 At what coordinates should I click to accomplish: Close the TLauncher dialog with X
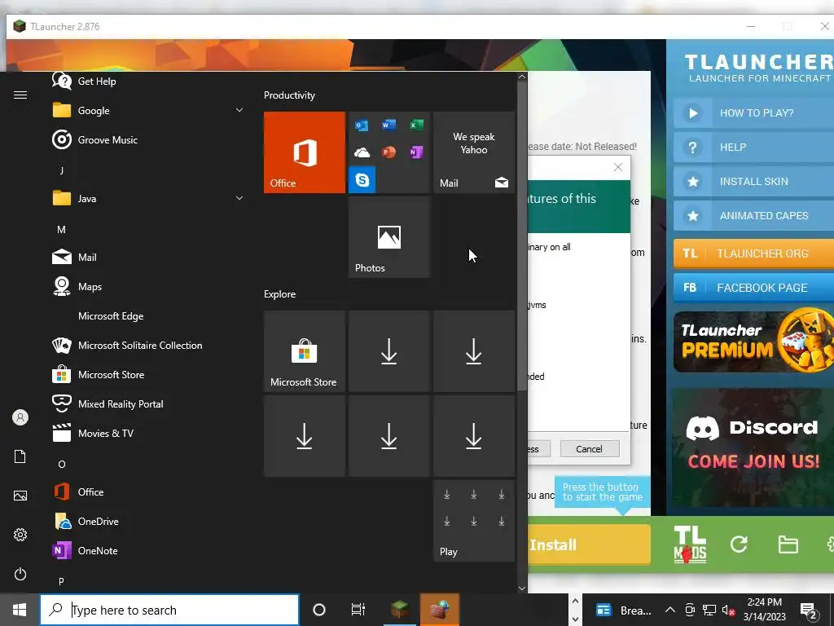(x=617, y=167)
